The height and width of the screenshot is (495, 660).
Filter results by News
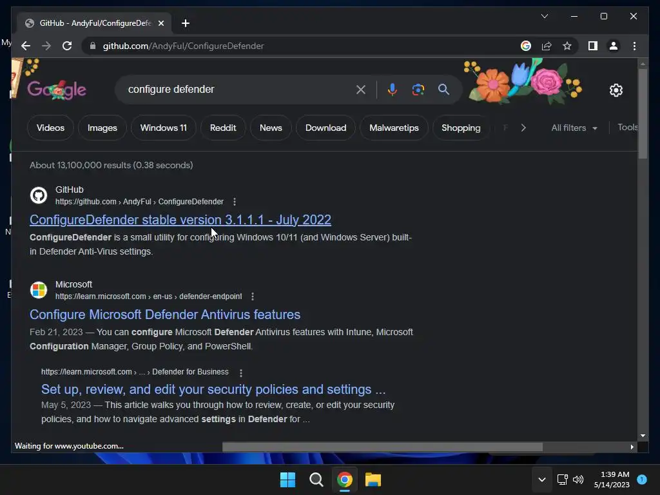tap(271, 128)
